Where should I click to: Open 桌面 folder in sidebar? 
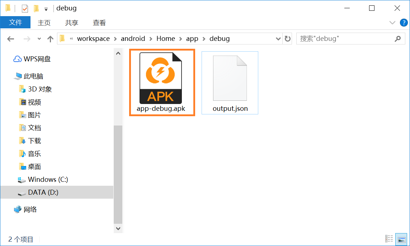click(30, 166)
